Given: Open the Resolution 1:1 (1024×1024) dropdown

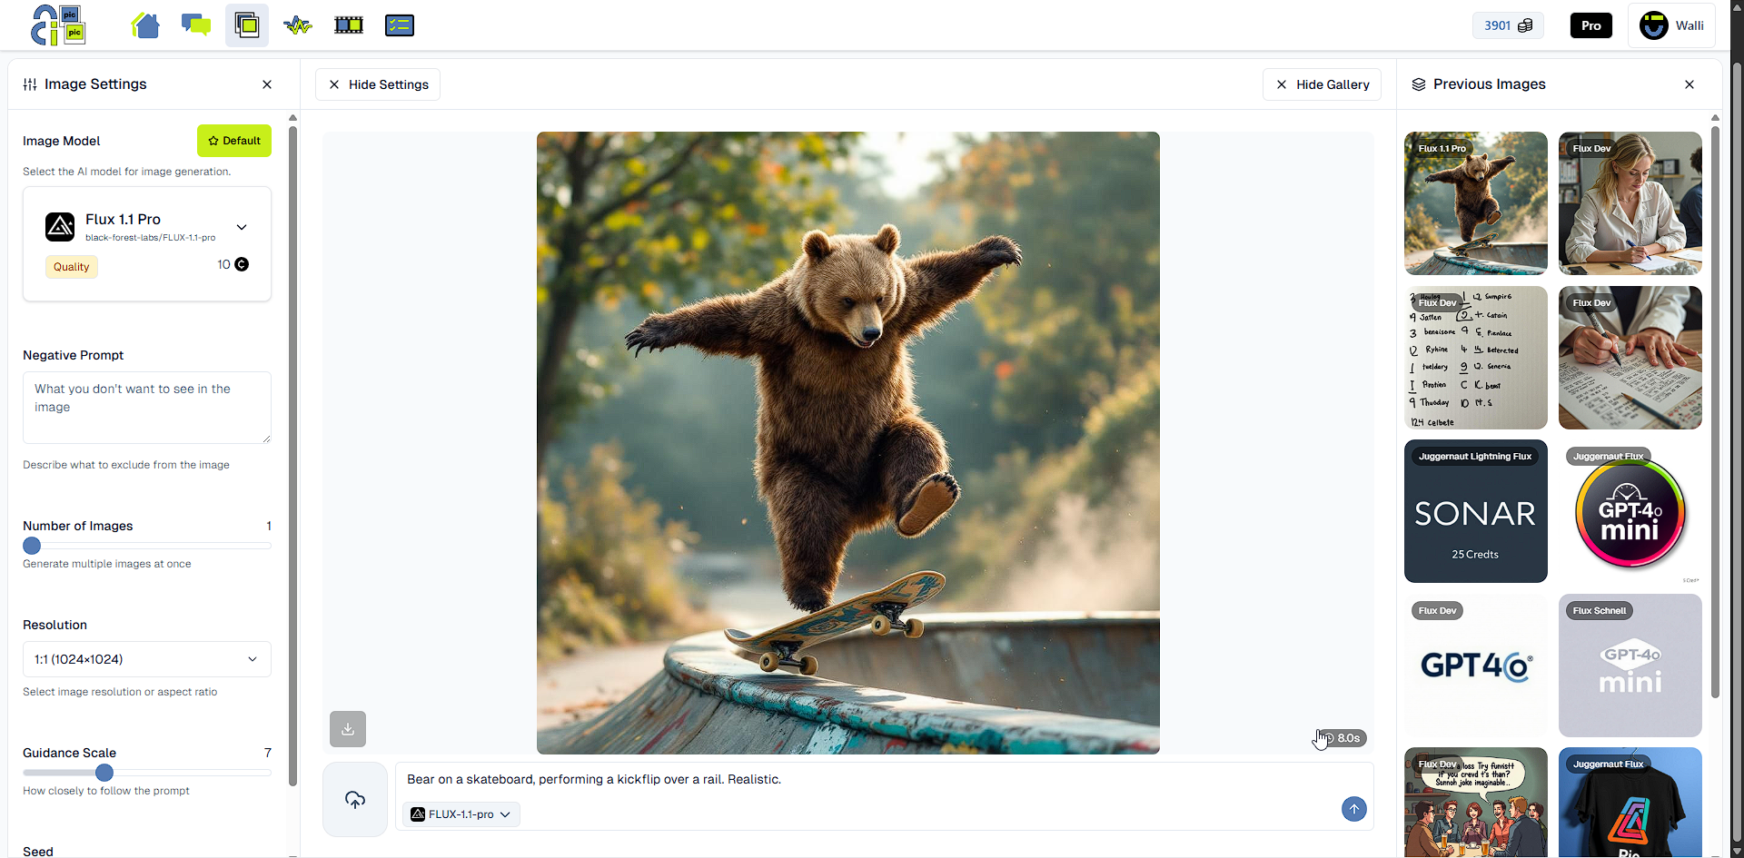Looking at the screenshot, I should coord(147,659).
